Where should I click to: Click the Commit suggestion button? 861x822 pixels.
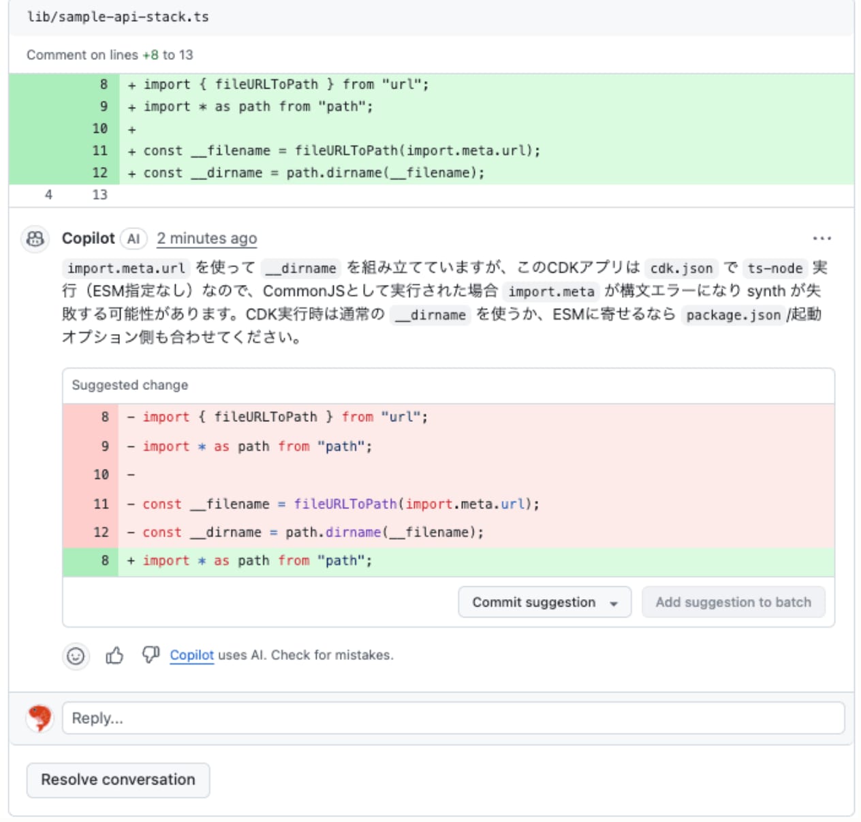[533, 603]
